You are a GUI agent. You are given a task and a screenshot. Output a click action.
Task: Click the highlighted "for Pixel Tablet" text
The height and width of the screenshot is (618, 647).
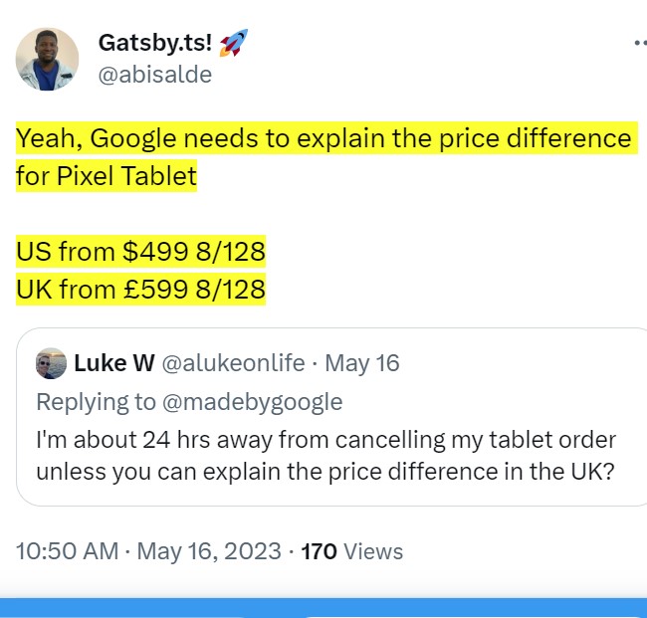point(107,176)
